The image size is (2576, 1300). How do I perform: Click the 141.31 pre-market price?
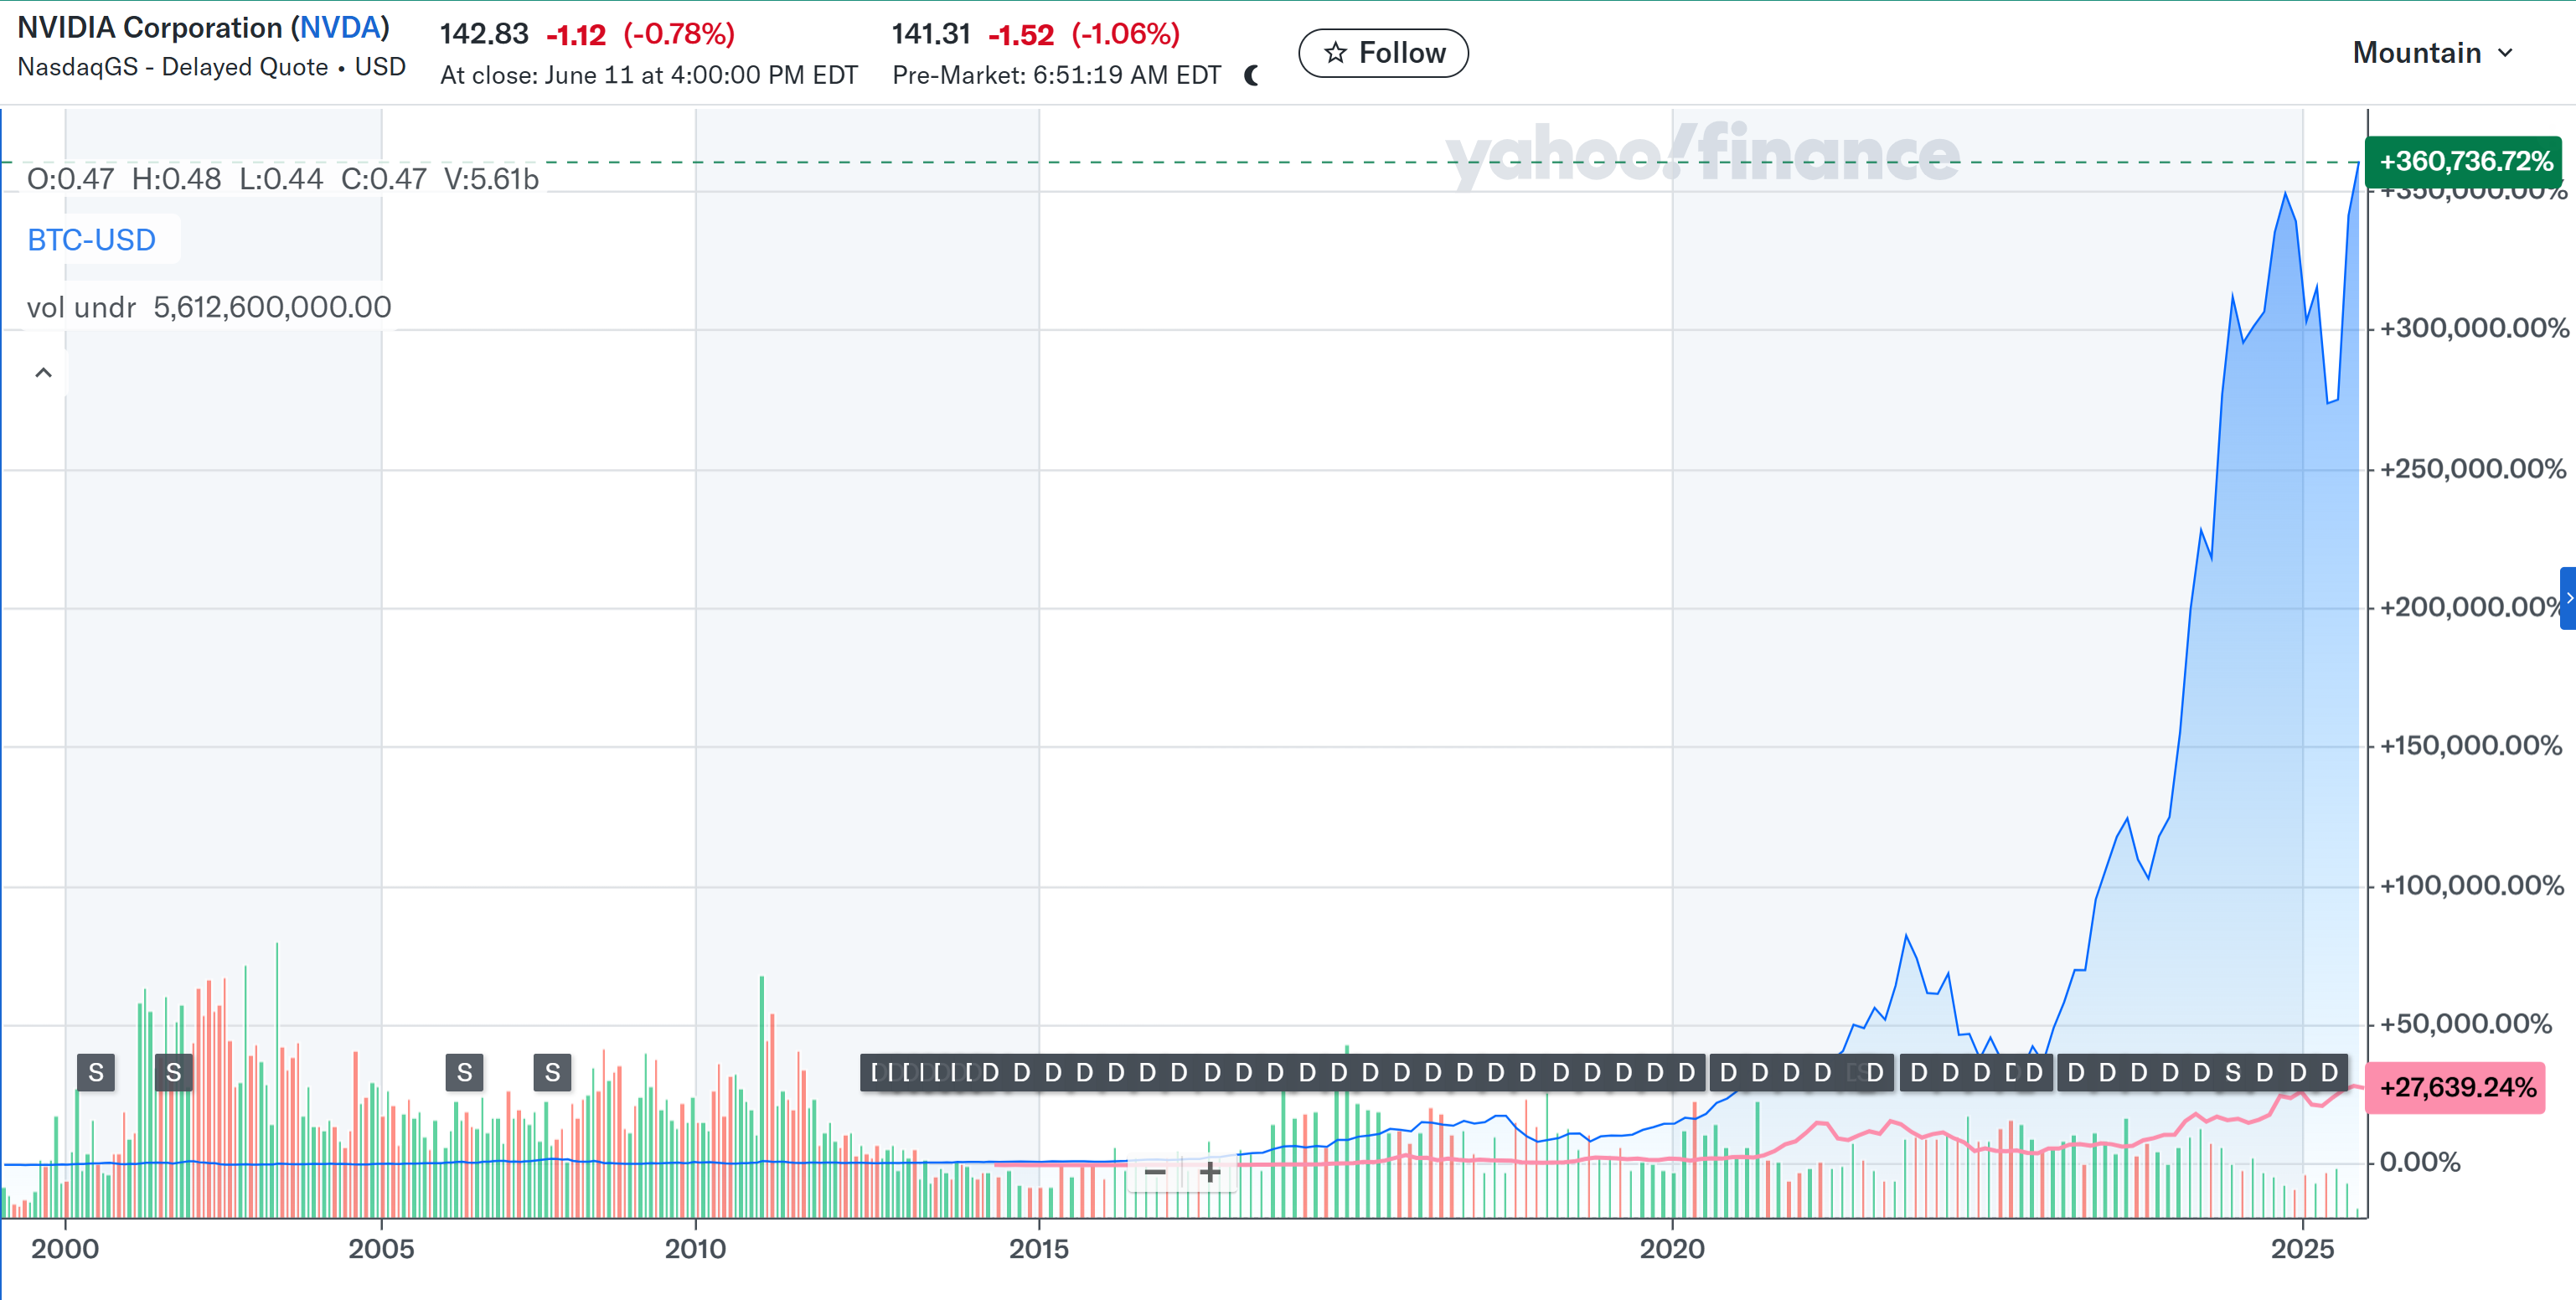tap(931, 34)
